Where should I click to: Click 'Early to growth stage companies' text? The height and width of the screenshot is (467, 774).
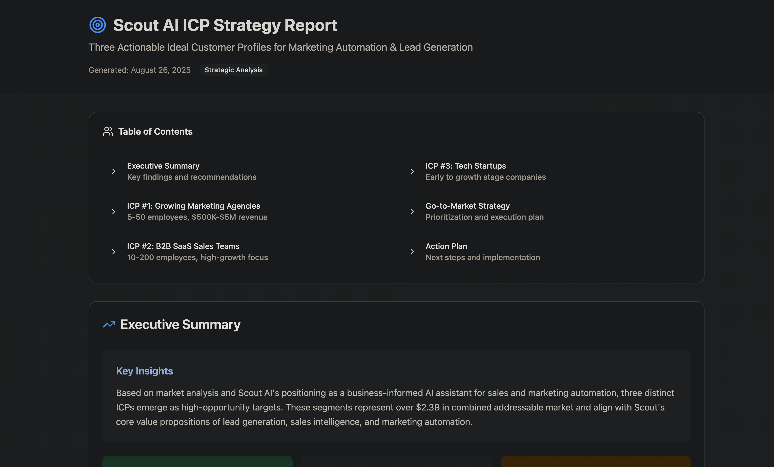486,177
